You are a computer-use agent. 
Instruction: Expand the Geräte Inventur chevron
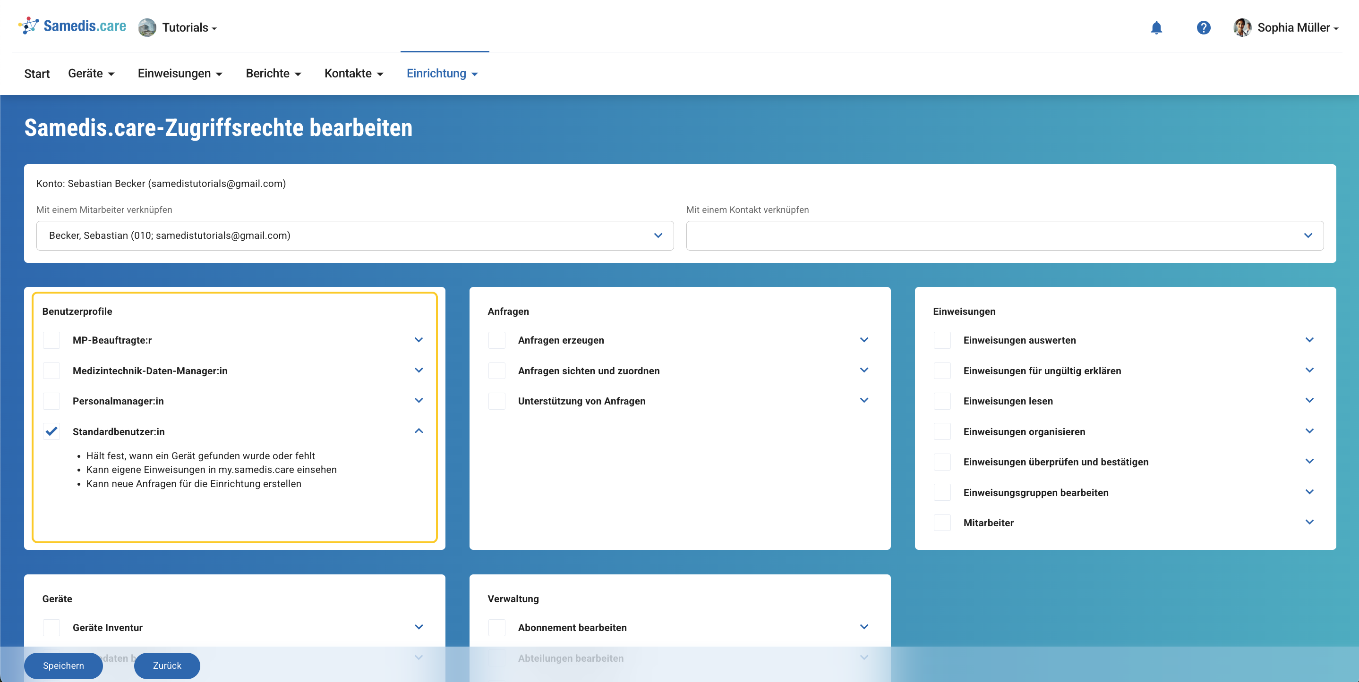[419, 627]
